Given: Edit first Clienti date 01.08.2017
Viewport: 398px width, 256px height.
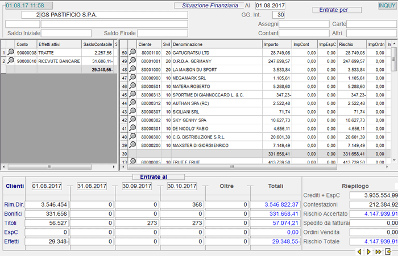Looking at the screenshot, I should point(47,186).
